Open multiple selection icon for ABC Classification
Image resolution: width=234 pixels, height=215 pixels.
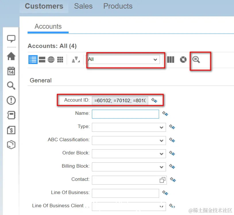point(172,140)
